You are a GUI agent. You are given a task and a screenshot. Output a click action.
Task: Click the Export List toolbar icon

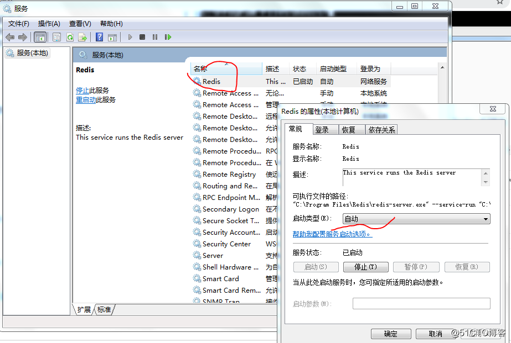(x=82, y=37)
